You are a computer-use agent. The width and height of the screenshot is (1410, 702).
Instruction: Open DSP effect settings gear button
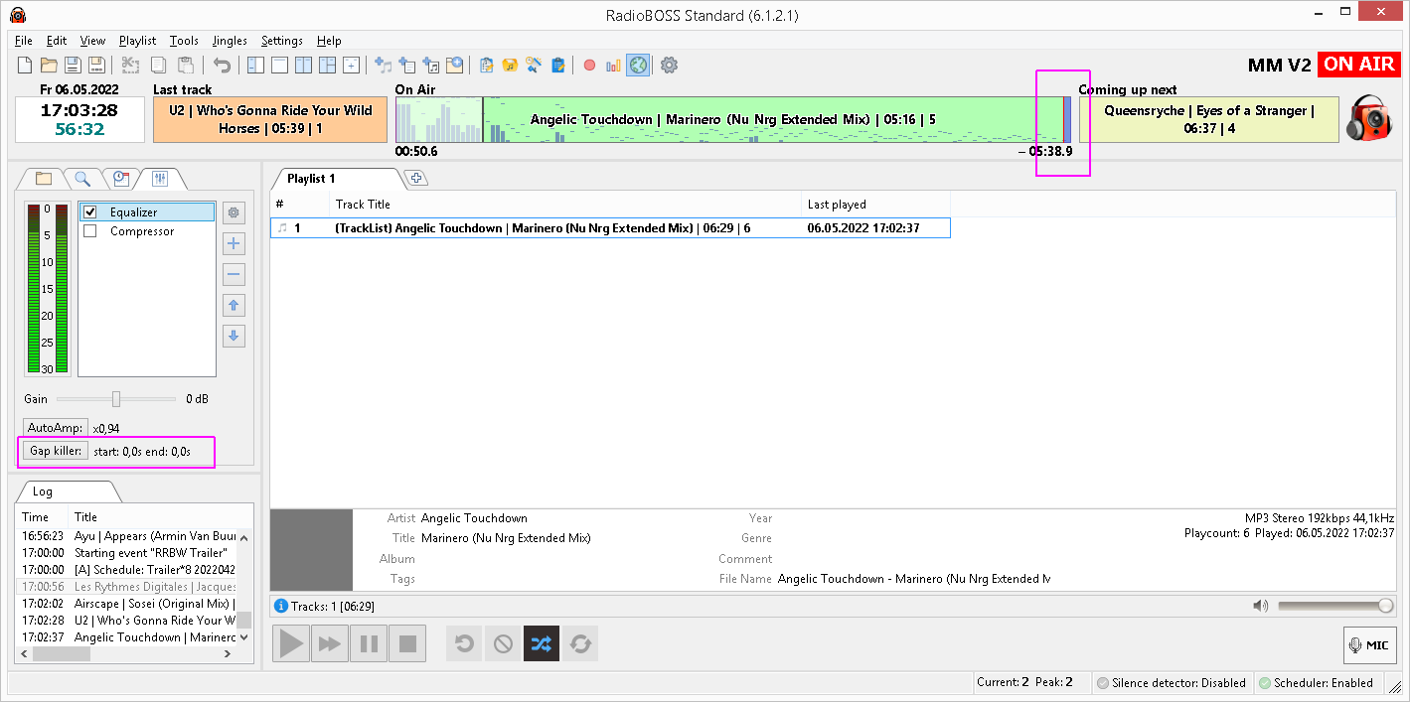click(x=235, y=212)
